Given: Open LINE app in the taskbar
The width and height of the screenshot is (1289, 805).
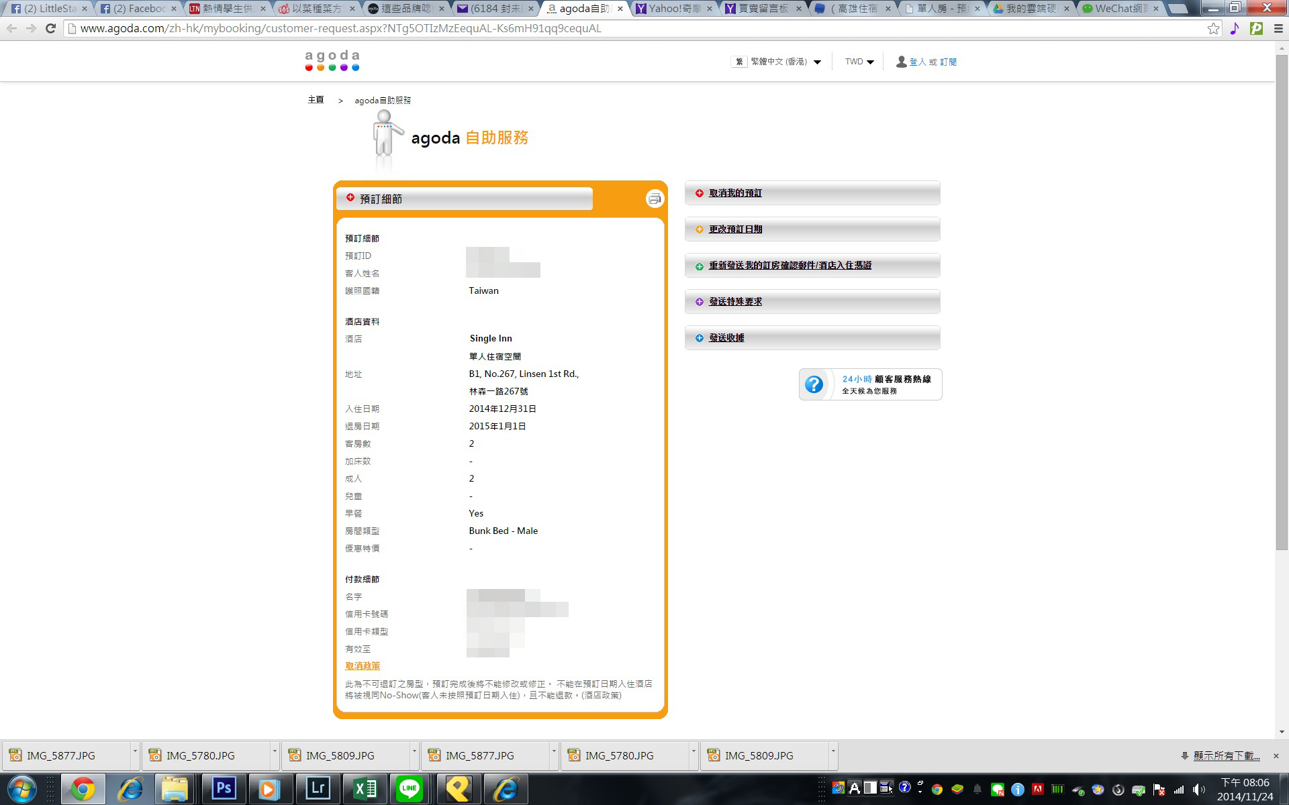Looking at the screenshot, I should 409,788.
